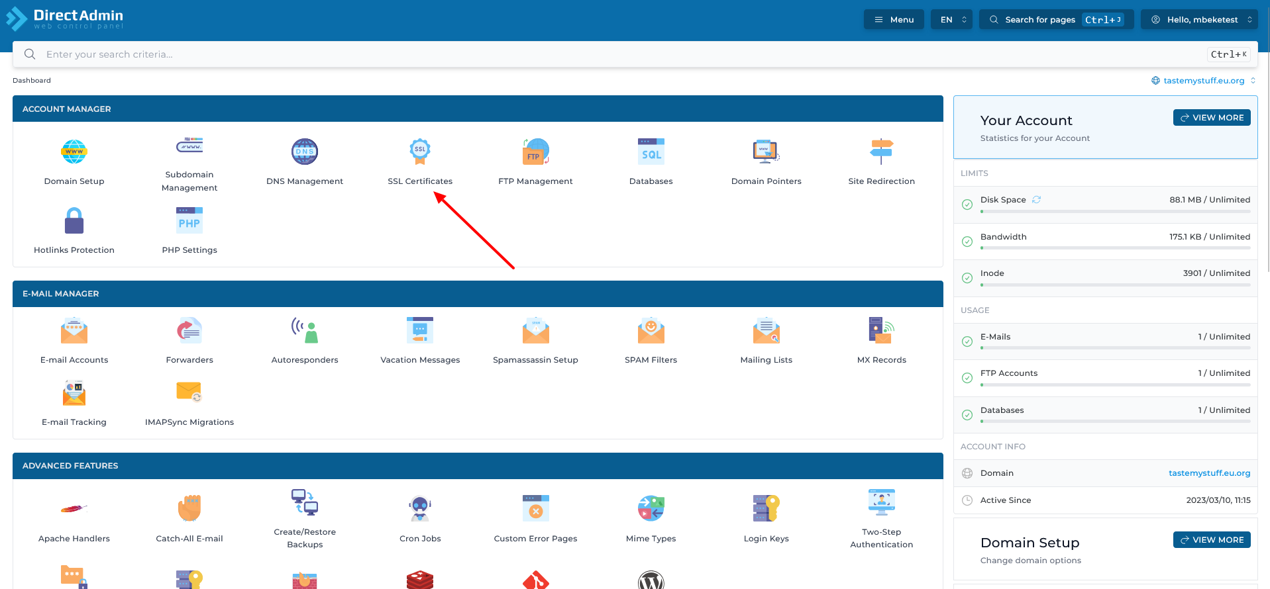Open the MX Records icon
Viewport: 1270px width, 589px height.
[x=881, y=330]
